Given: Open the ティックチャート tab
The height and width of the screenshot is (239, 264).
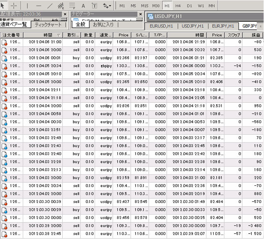Looking at the screenshot, I should coord(48,25).
